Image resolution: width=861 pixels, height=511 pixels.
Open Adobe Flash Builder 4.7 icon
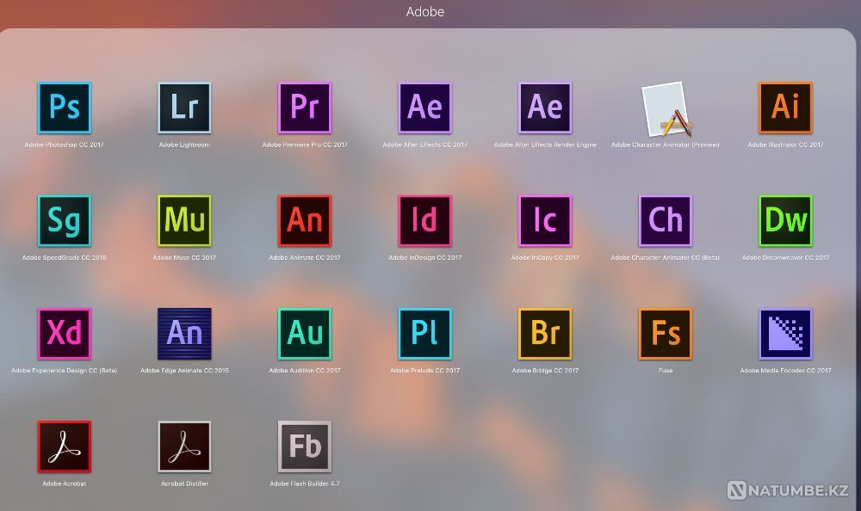pyautogui.click(x=305, y=446)
